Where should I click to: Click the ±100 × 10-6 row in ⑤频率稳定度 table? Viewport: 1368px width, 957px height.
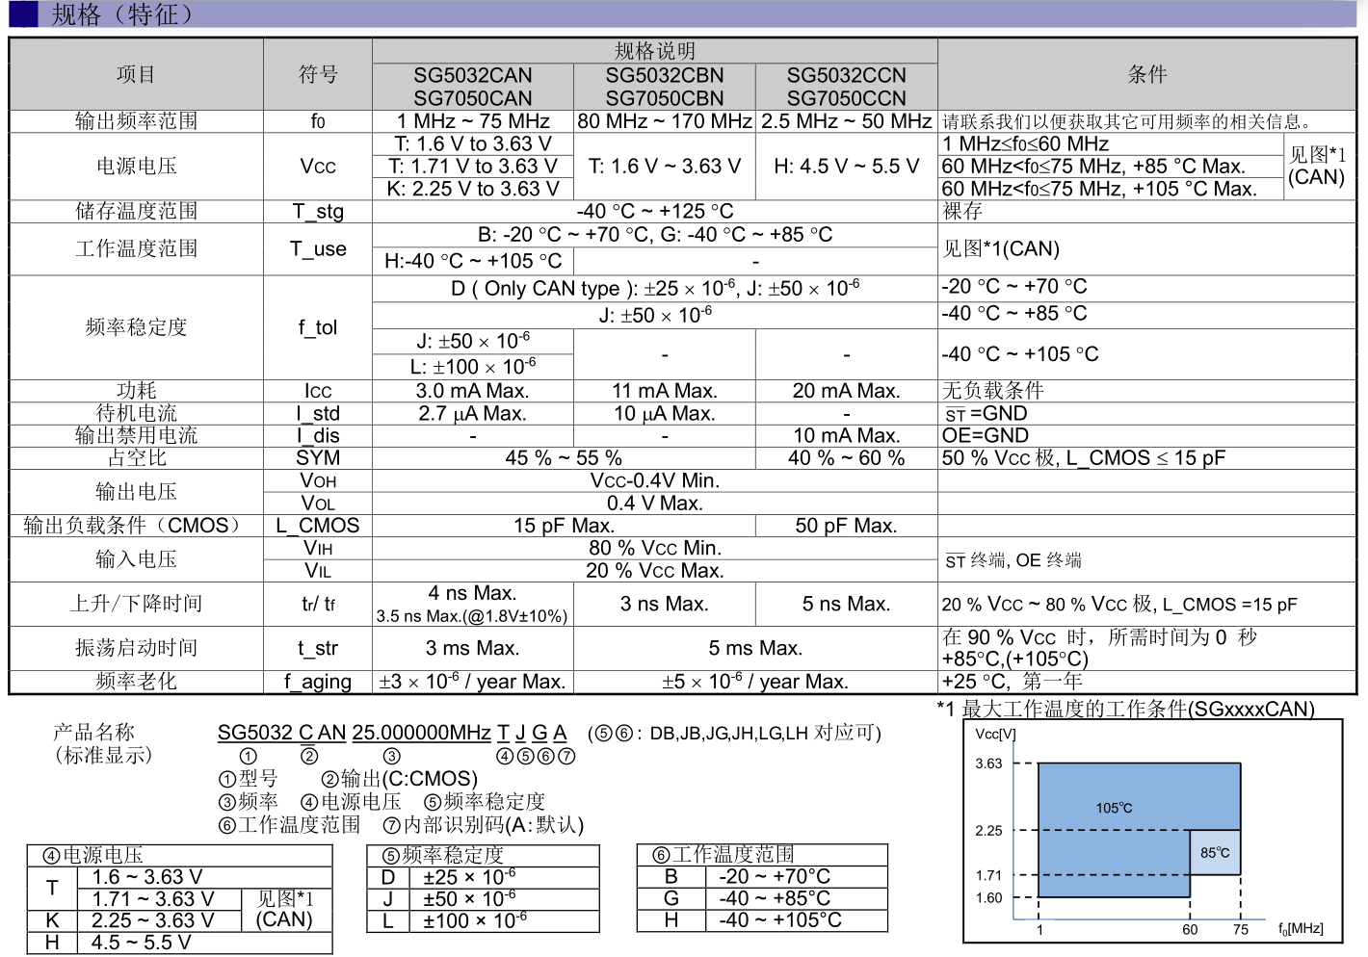tap(484, 920)
